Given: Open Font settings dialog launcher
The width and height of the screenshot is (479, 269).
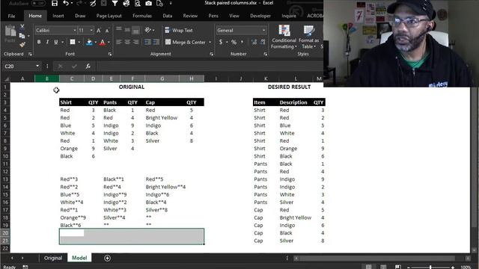Looking at the screenshot, I should point(110,54).
